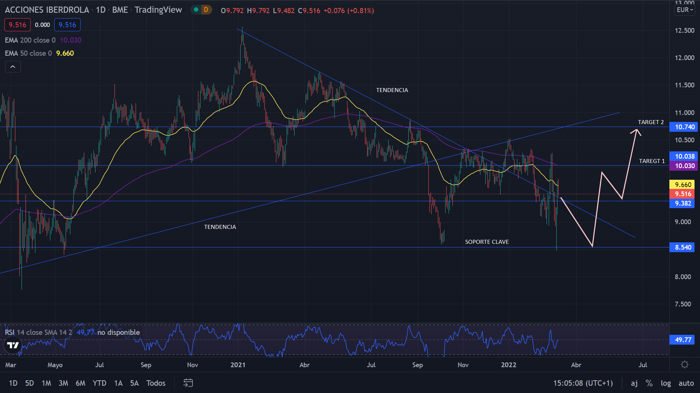Open time zone menu showing UTC+1
Screen dimensions: 700x393
tap(583, 383)
